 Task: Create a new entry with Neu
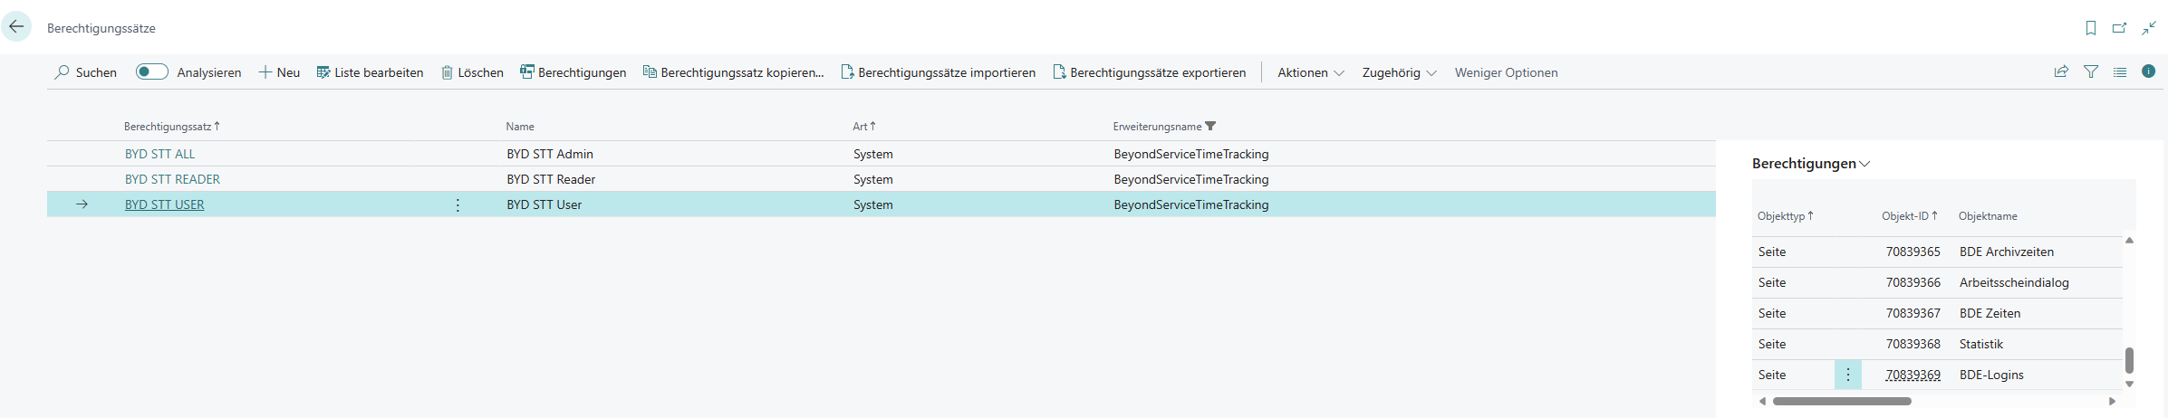click(279, 72)
